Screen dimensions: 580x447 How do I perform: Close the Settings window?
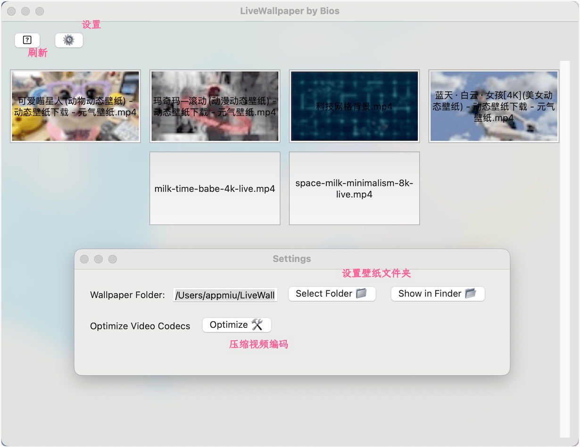click(84, 259)
